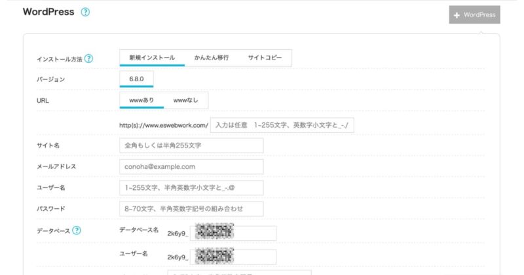Focus the パスワード input field
The image size is (524, 275).
click(191, 209)
